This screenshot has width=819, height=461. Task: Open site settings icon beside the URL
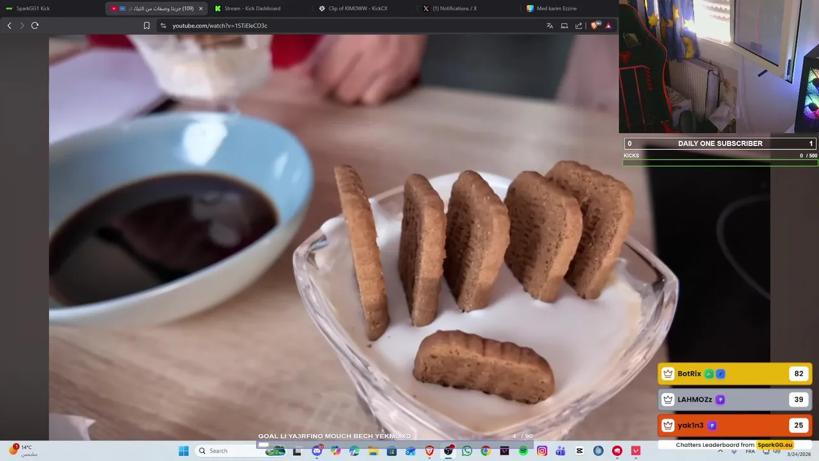pyautogui.click(x=163, y=26)
